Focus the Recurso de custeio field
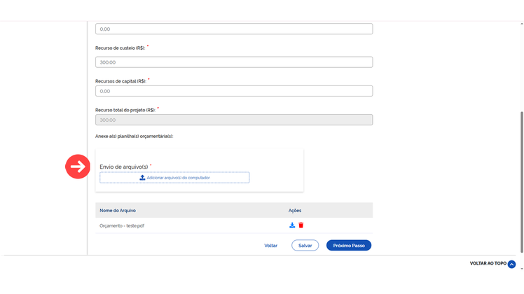 234,62
